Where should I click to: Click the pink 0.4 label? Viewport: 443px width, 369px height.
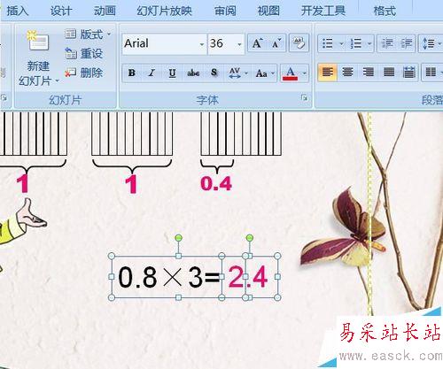tap(216, 183)
